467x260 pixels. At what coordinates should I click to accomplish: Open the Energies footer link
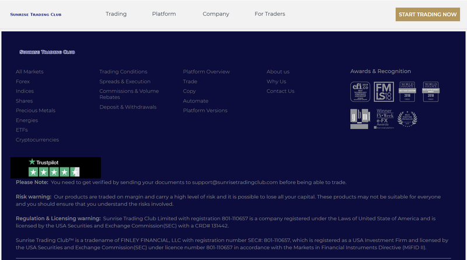27,120
